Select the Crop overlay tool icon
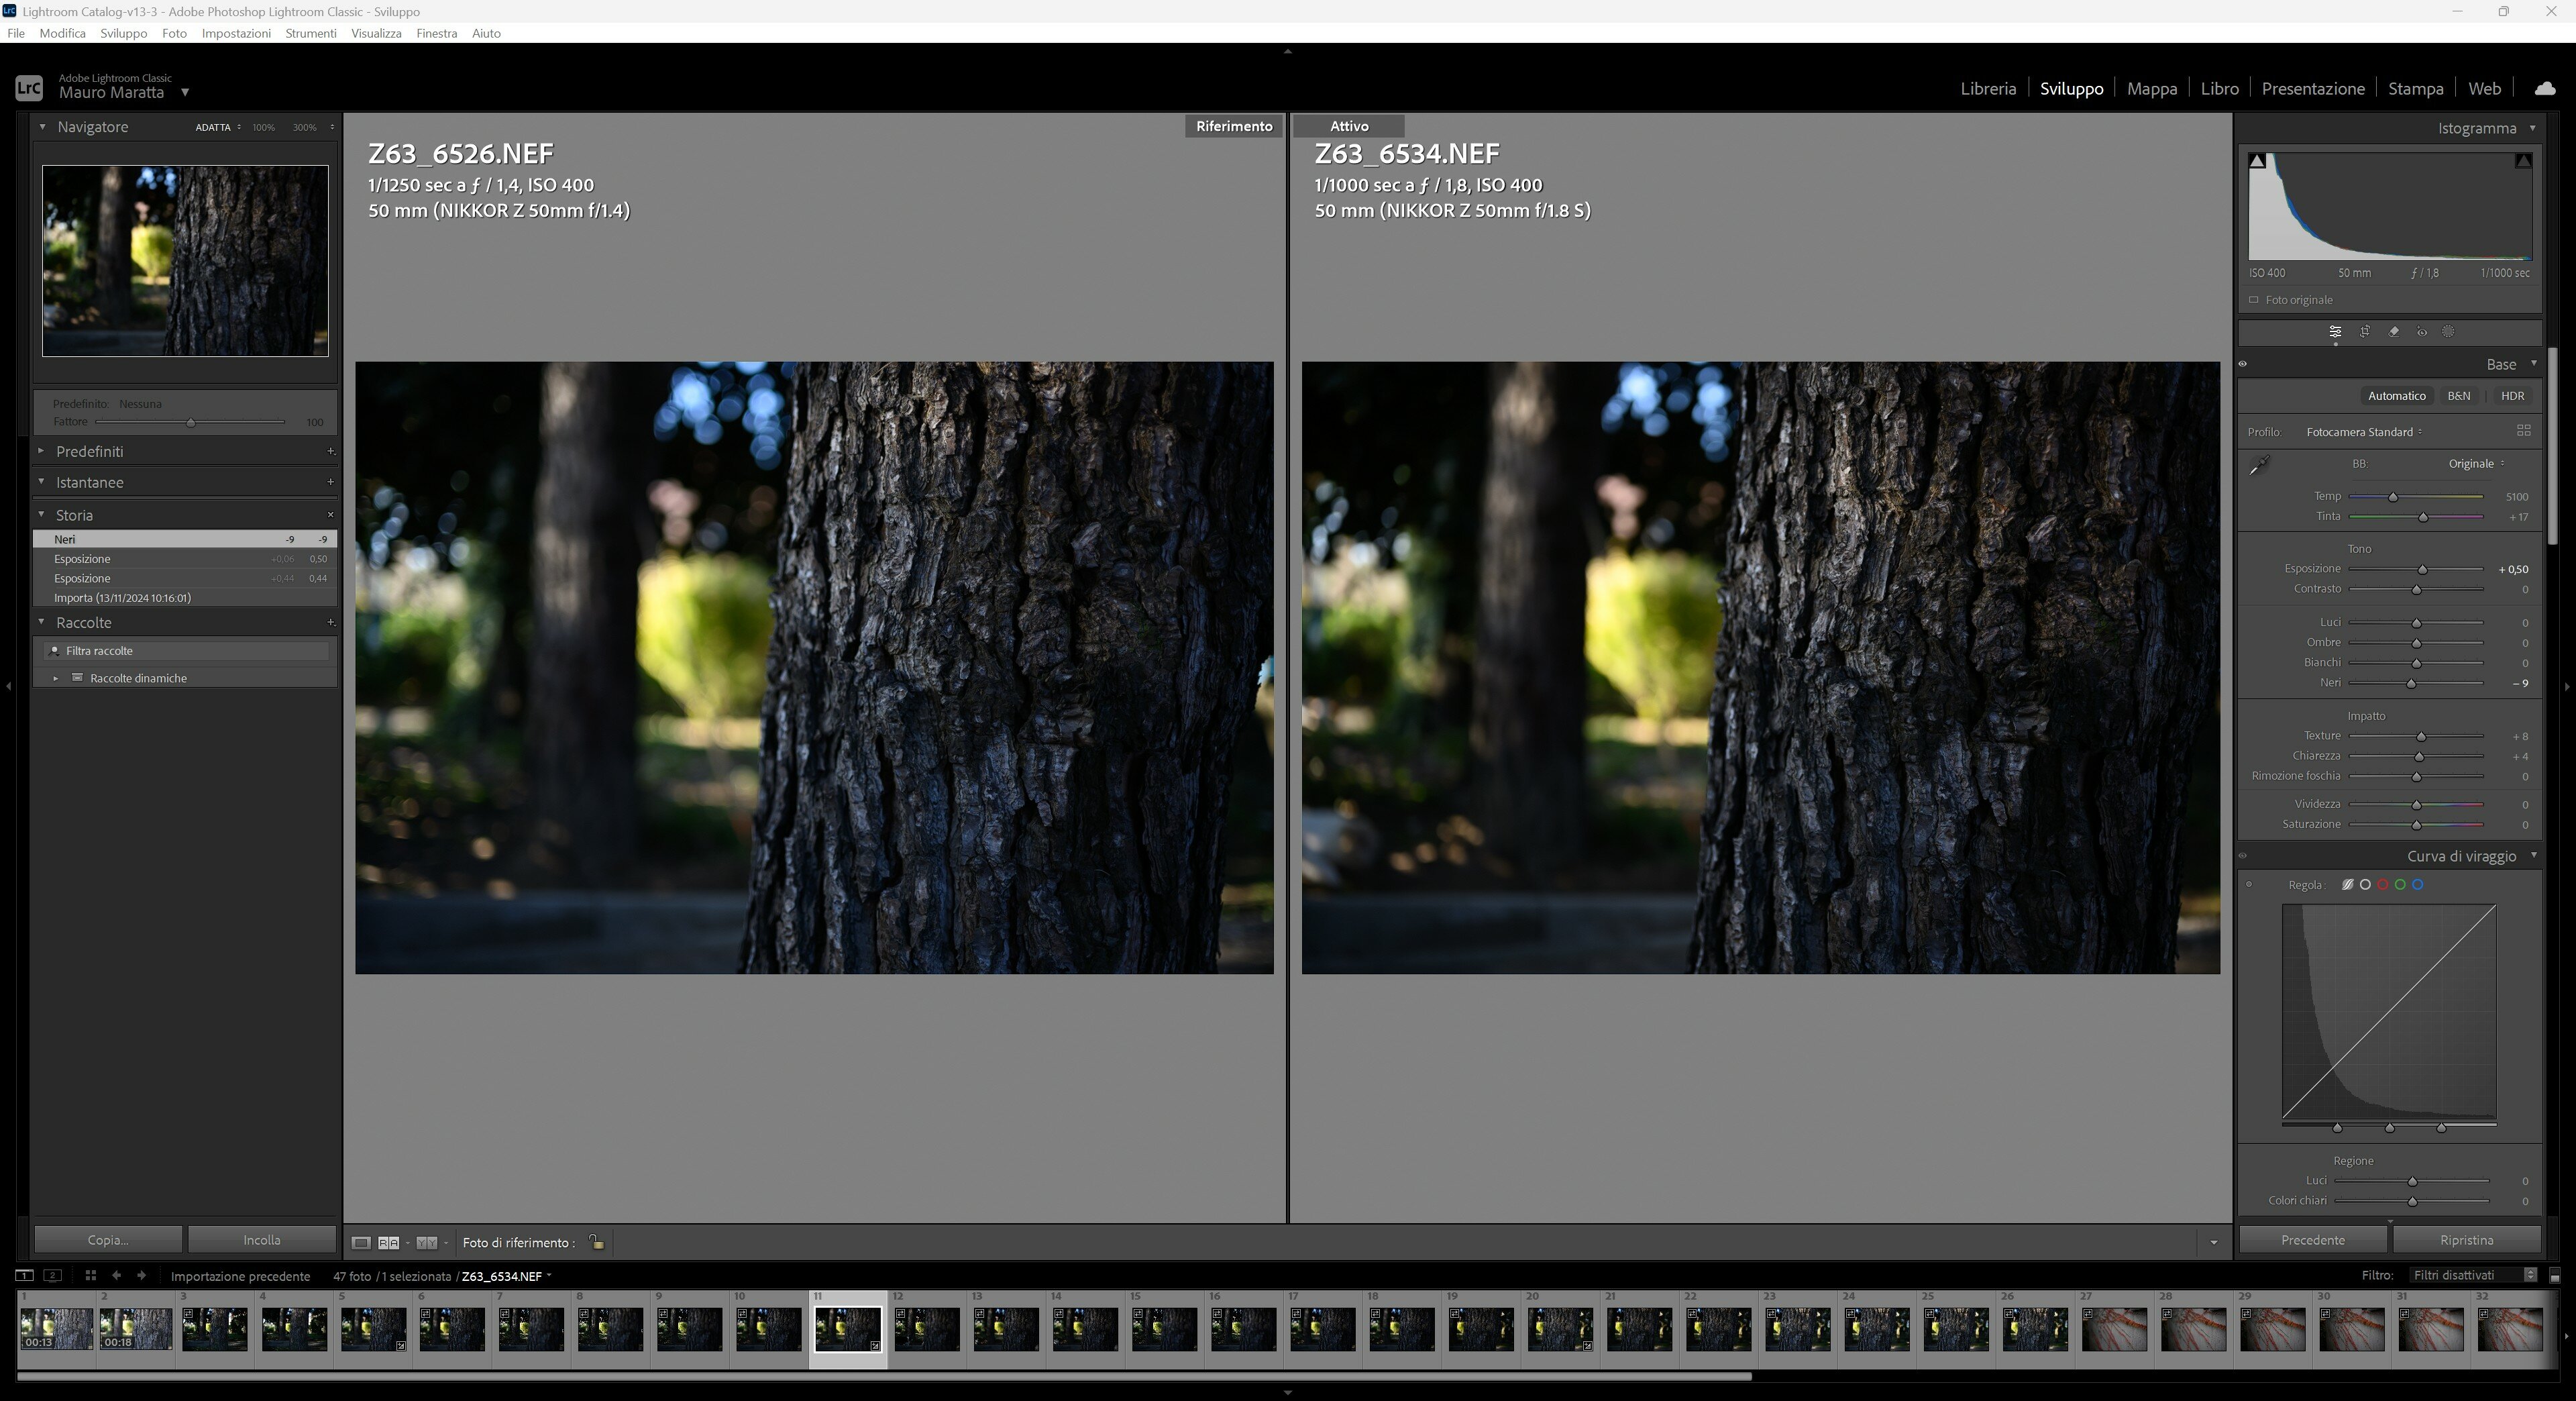This screenshot has height=1401, width=2576. point(2365,332)
